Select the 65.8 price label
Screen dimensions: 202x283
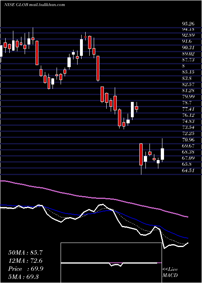[187, 164]
